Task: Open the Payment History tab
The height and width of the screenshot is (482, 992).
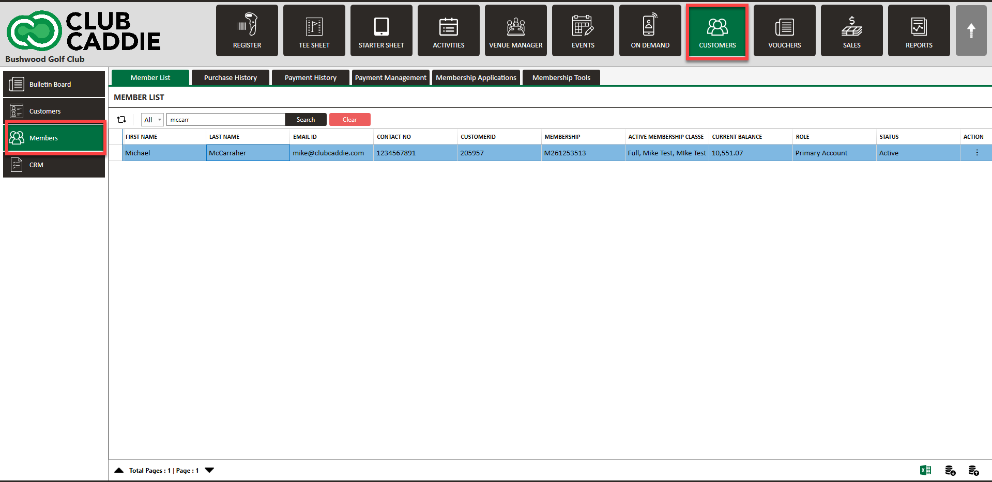Action: pyautogui.click(x=311, y=77)
